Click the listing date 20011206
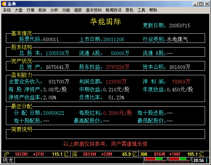Image resolution: width=211 pixels, height=165 pixels. (113, 40)
